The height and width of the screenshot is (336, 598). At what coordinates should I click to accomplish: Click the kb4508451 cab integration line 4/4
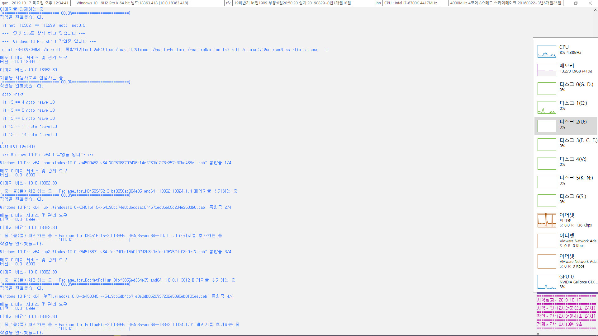pyautogui.click(x=117, y=296)
